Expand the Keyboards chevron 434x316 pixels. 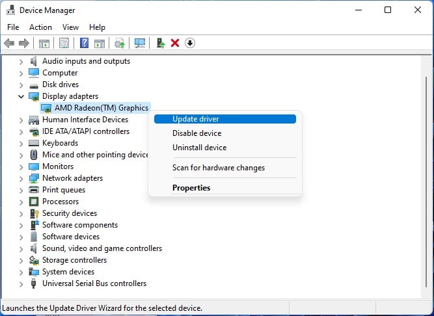(21, 144)
